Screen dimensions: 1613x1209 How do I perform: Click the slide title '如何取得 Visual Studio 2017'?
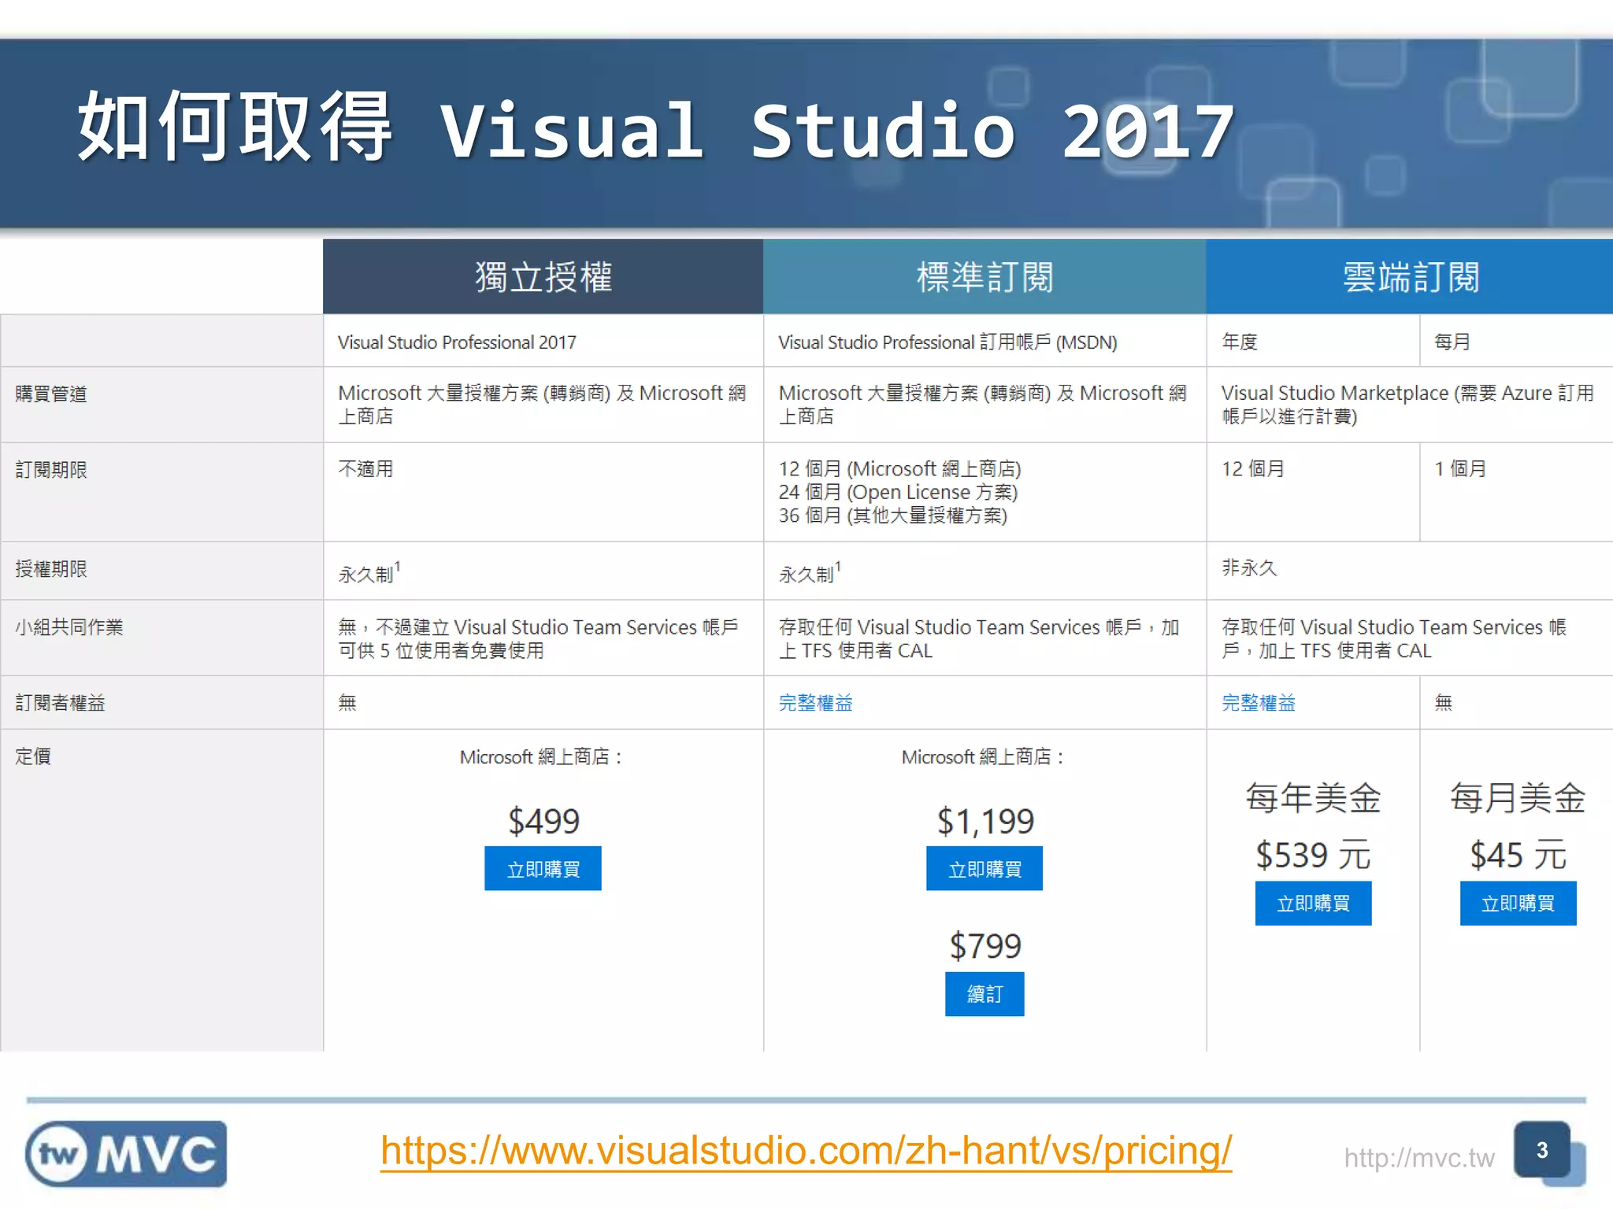pyautogui.click(x=655, y=128)
